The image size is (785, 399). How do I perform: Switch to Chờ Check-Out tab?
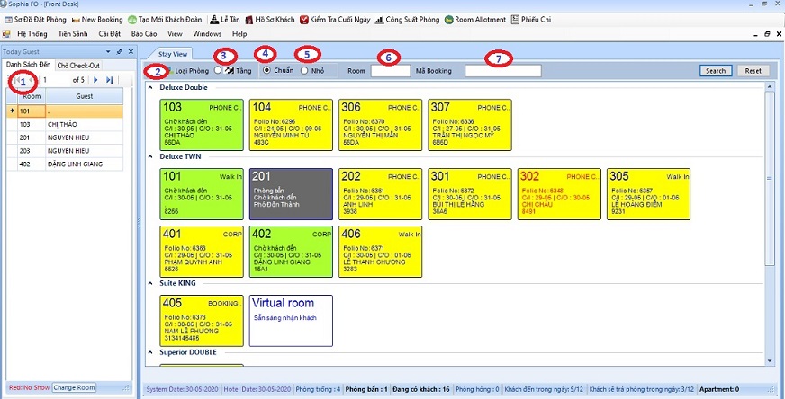(78, 66)
